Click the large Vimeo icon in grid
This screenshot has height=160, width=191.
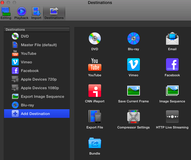[133, 65]
